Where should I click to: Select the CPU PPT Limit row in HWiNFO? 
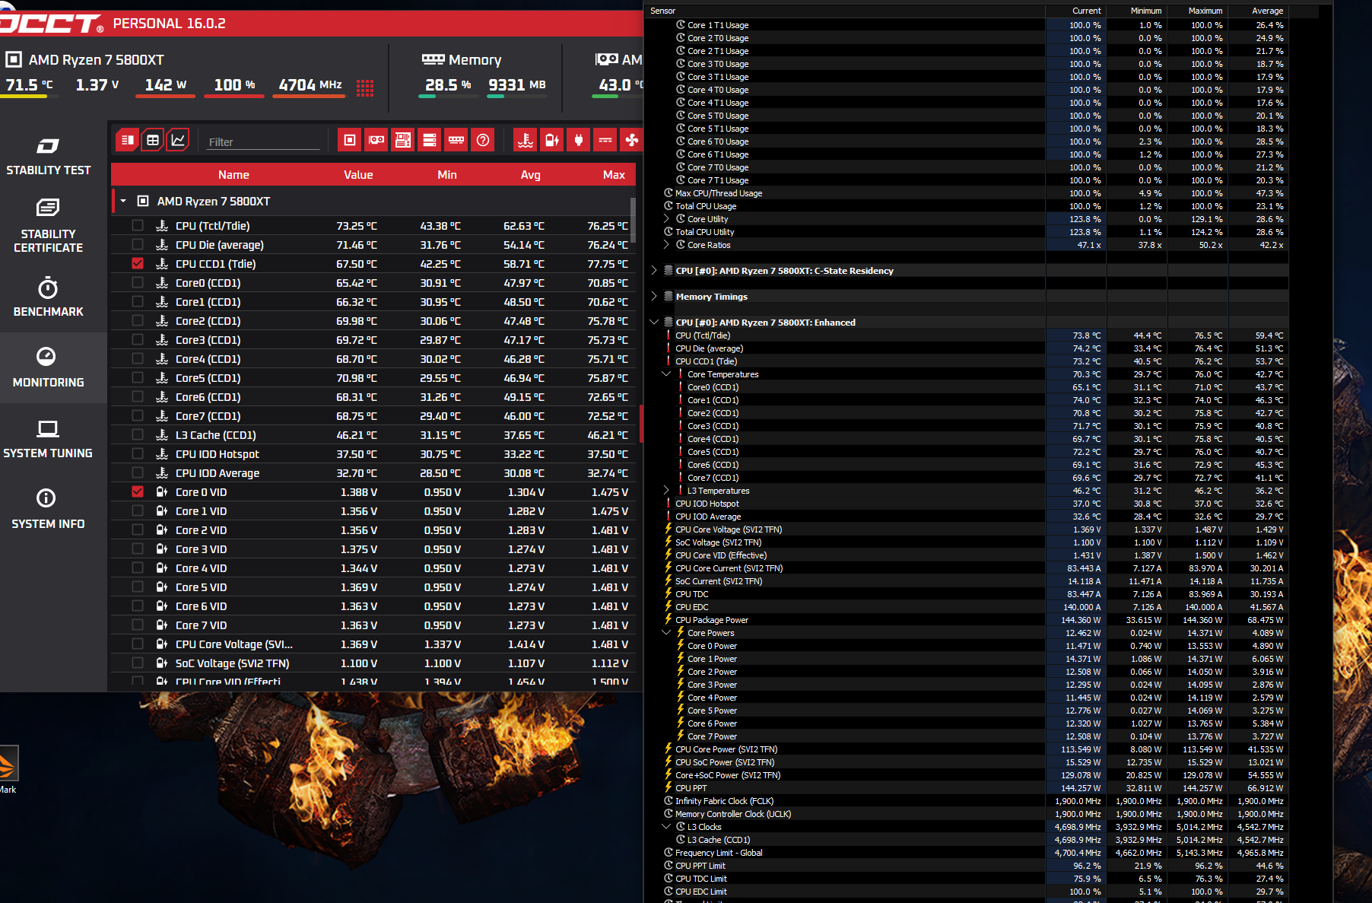click(967, 866)
